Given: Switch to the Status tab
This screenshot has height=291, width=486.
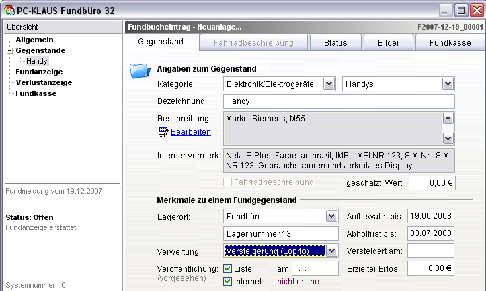Looking at the screenshot, I should point(335,42).
